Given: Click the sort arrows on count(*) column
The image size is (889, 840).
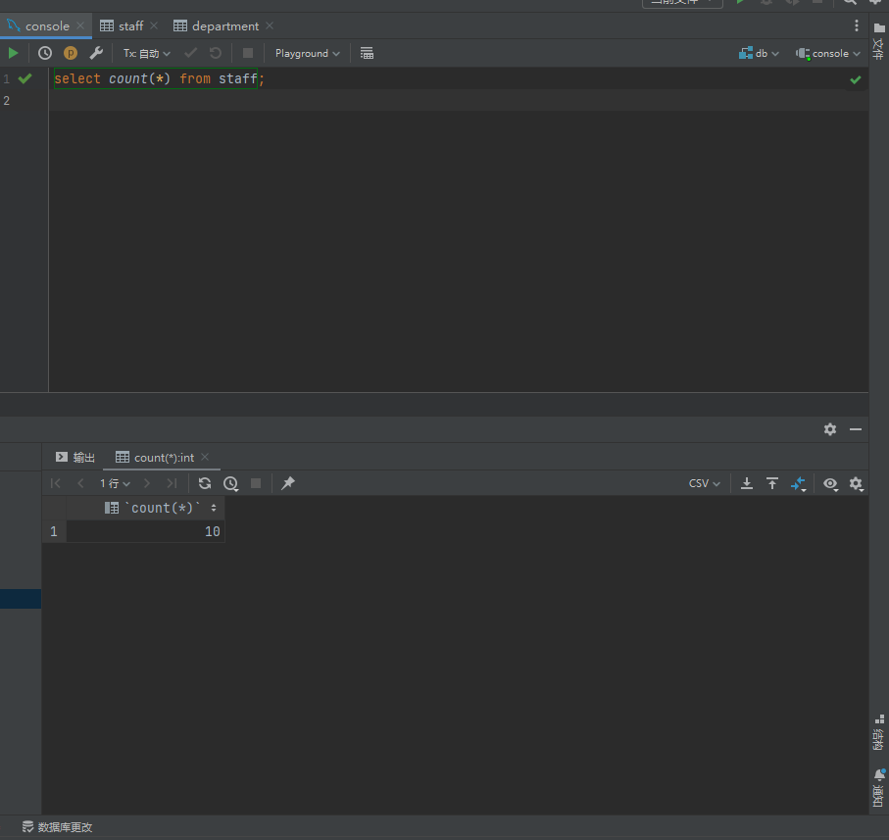Looking at the screenshot, I should pos(214,508).
